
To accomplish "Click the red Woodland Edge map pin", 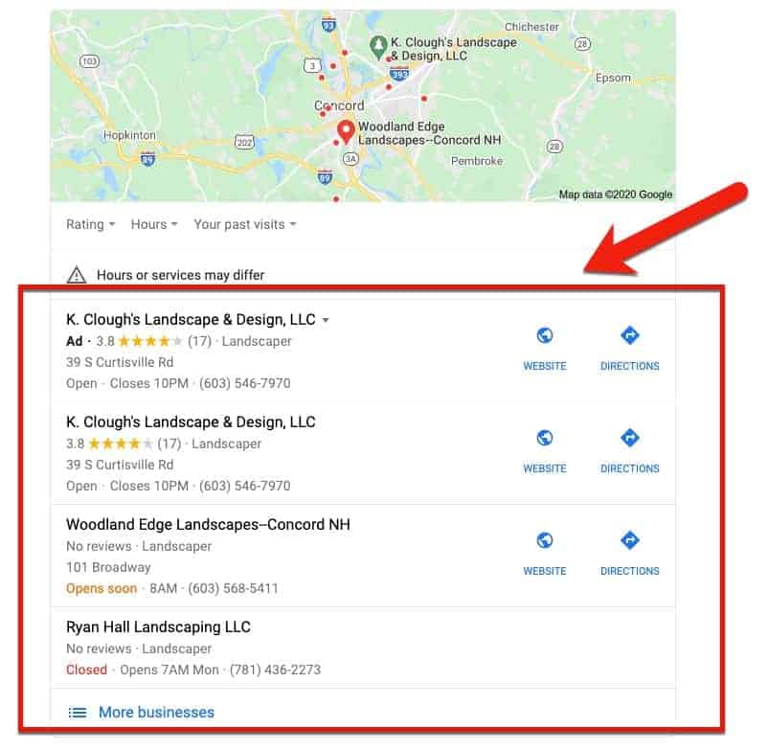I will pyautogui.click(x=346, y=131).
